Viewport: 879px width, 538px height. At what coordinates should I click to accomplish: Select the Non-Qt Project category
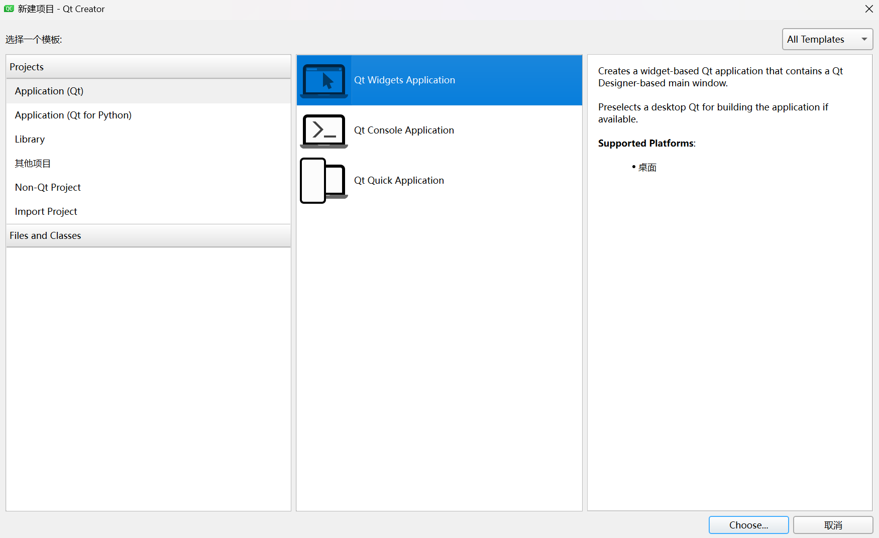coord(149,187)
